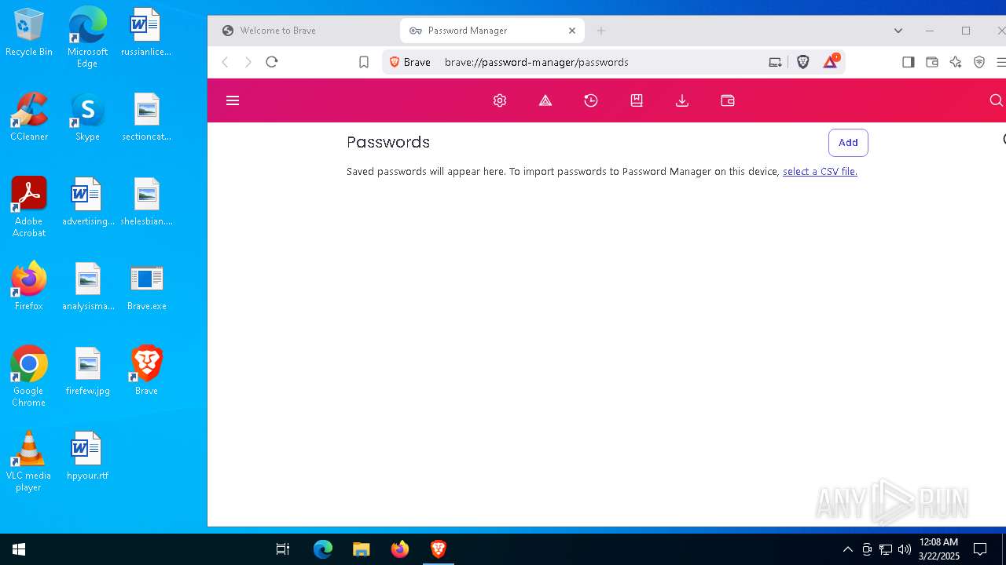1006x565 pixels.
Task: Open Adobe Acrobat desktop shortcut
Action: pos(29,208)
